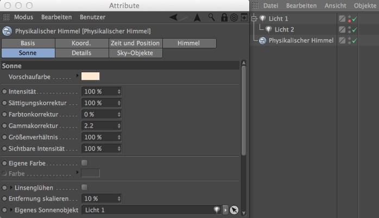This screenshot has height=218, width=379.
Task: Select the Sky-Objekte tab button
Action: pyautogui.click(x=135, y=53)
